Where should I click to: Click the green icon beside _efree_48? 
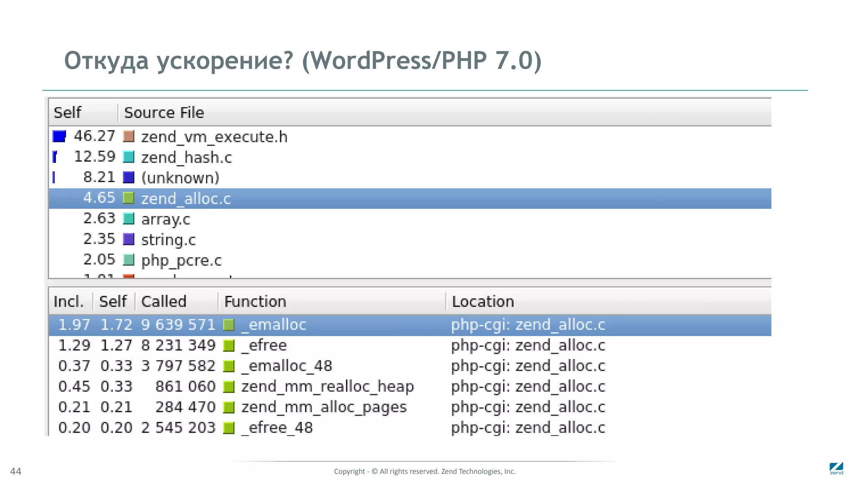[x=229, y=428]
